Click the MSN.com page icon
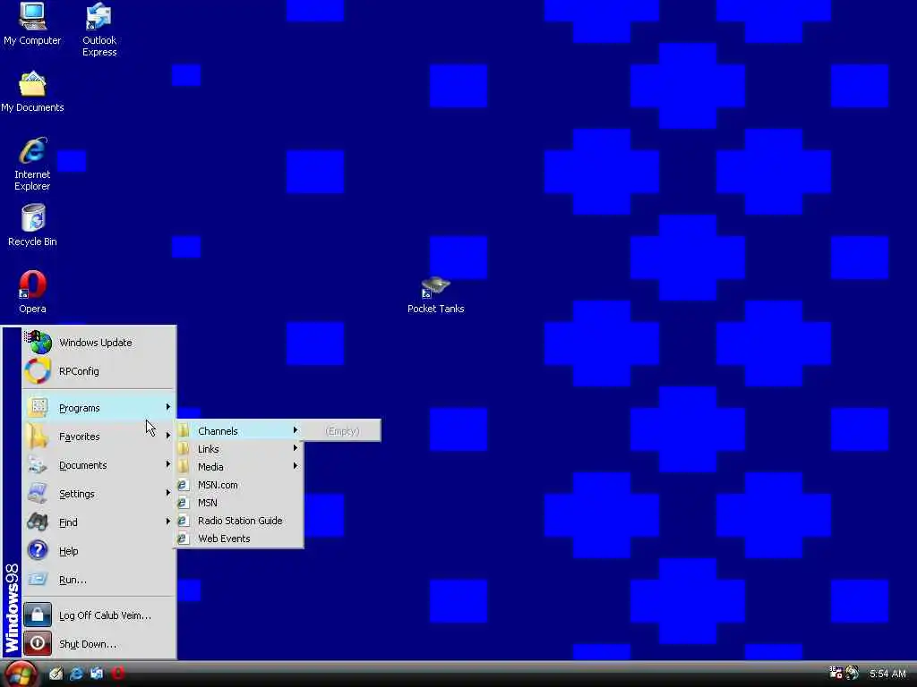 [x=184, y=485]
